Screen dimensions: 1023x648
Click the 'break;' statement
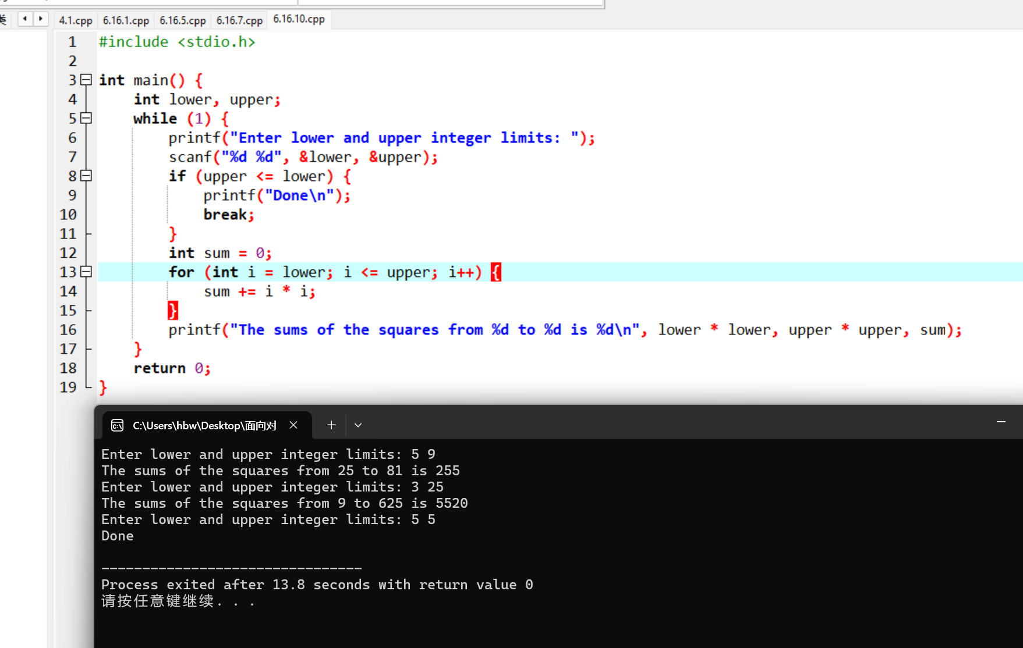pyautogui.click(x=229, y=215)
